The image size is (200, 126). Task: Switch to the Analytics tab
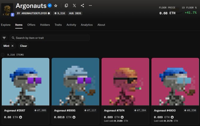(87, 25)
